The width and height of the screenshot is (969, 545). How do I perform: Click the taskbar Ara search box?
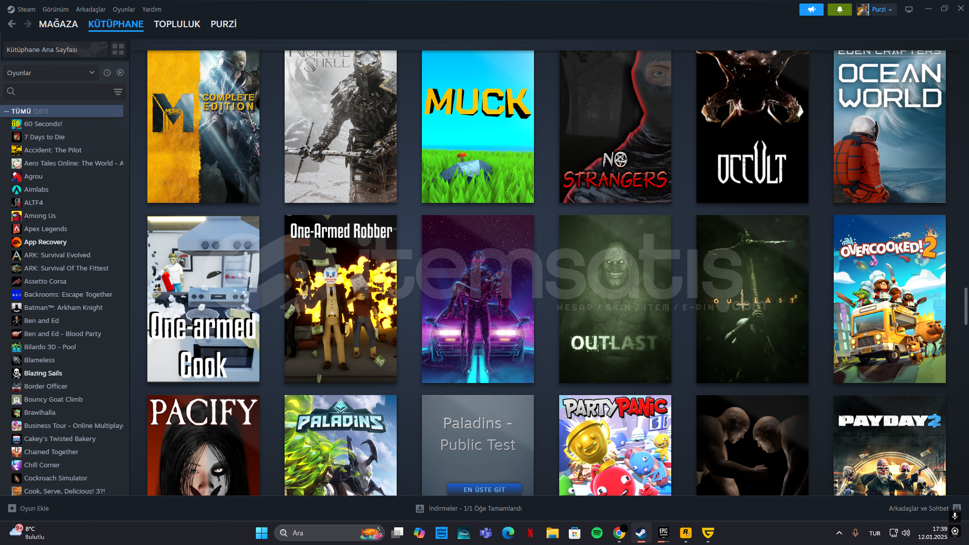(329, 533)
